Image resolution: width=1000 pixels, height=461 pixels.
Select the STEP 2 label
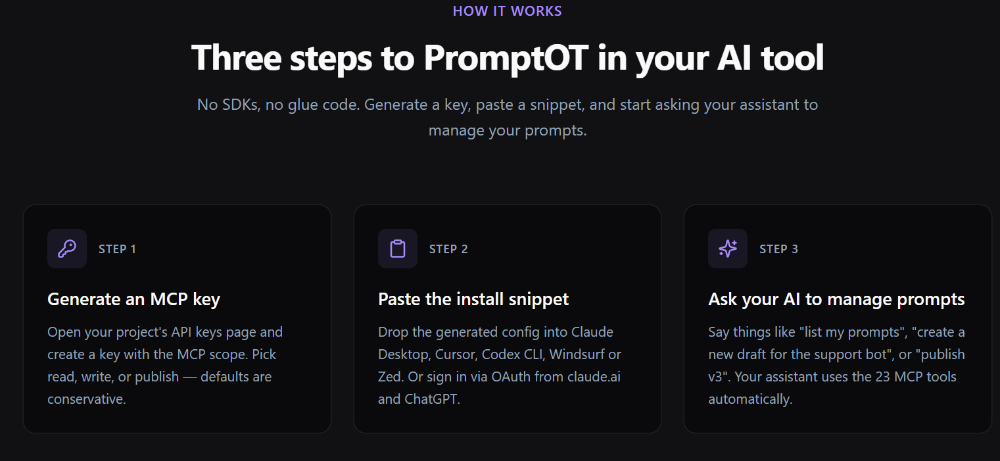[448, 249]
